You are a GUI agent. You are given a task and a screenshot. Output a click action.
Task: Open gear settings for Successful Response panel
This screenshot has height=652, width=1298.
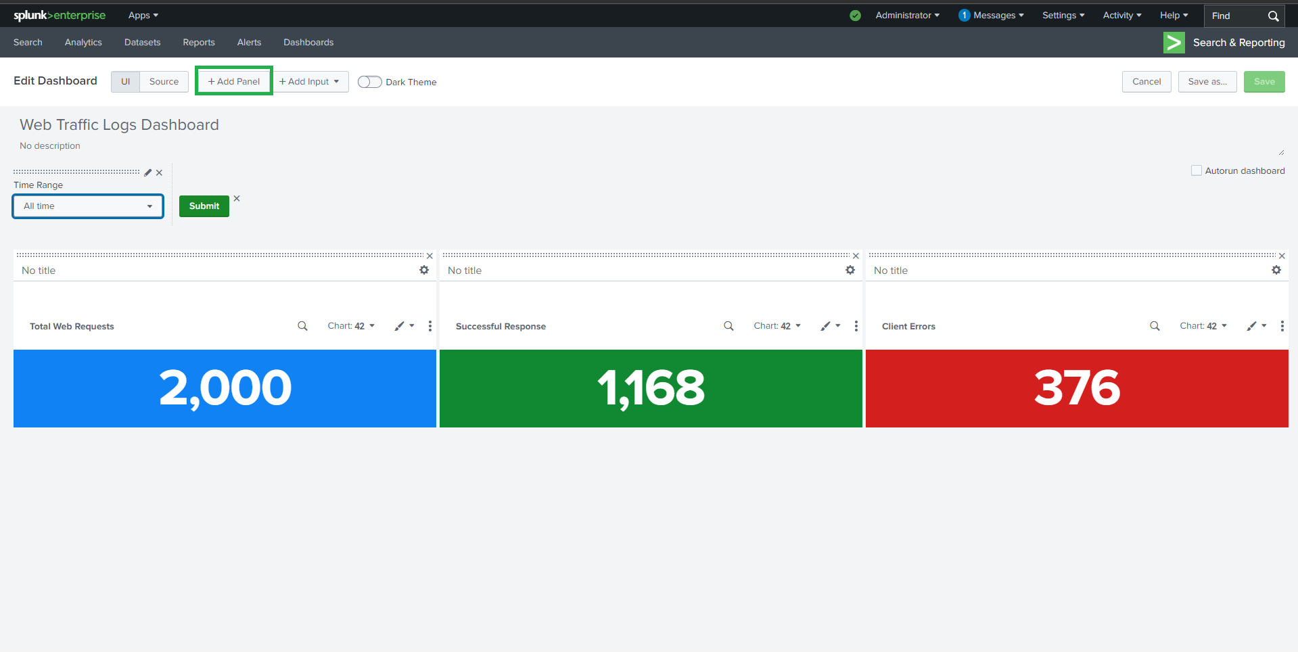coord(850,270)
